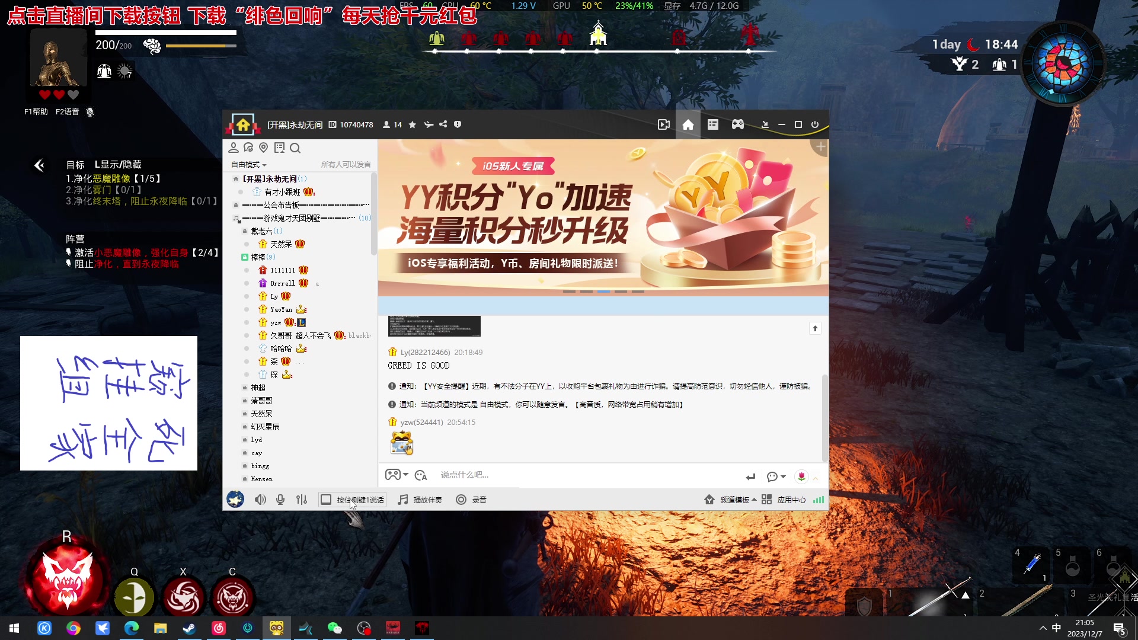The width and height of the screenshot is (1138, 640).
Task: Open the contacts person icon in YY sidebar
Action: [234, 148]
